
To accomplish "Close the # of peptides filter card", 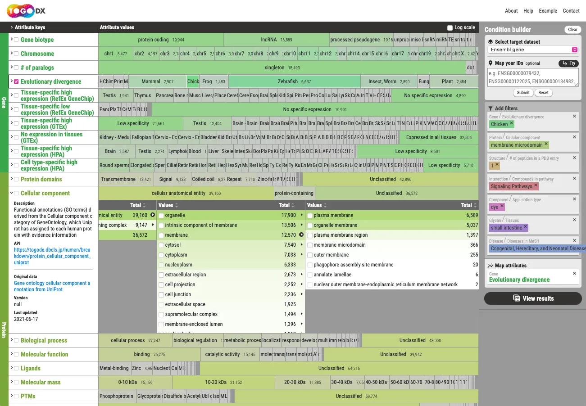I will point(574,158).
